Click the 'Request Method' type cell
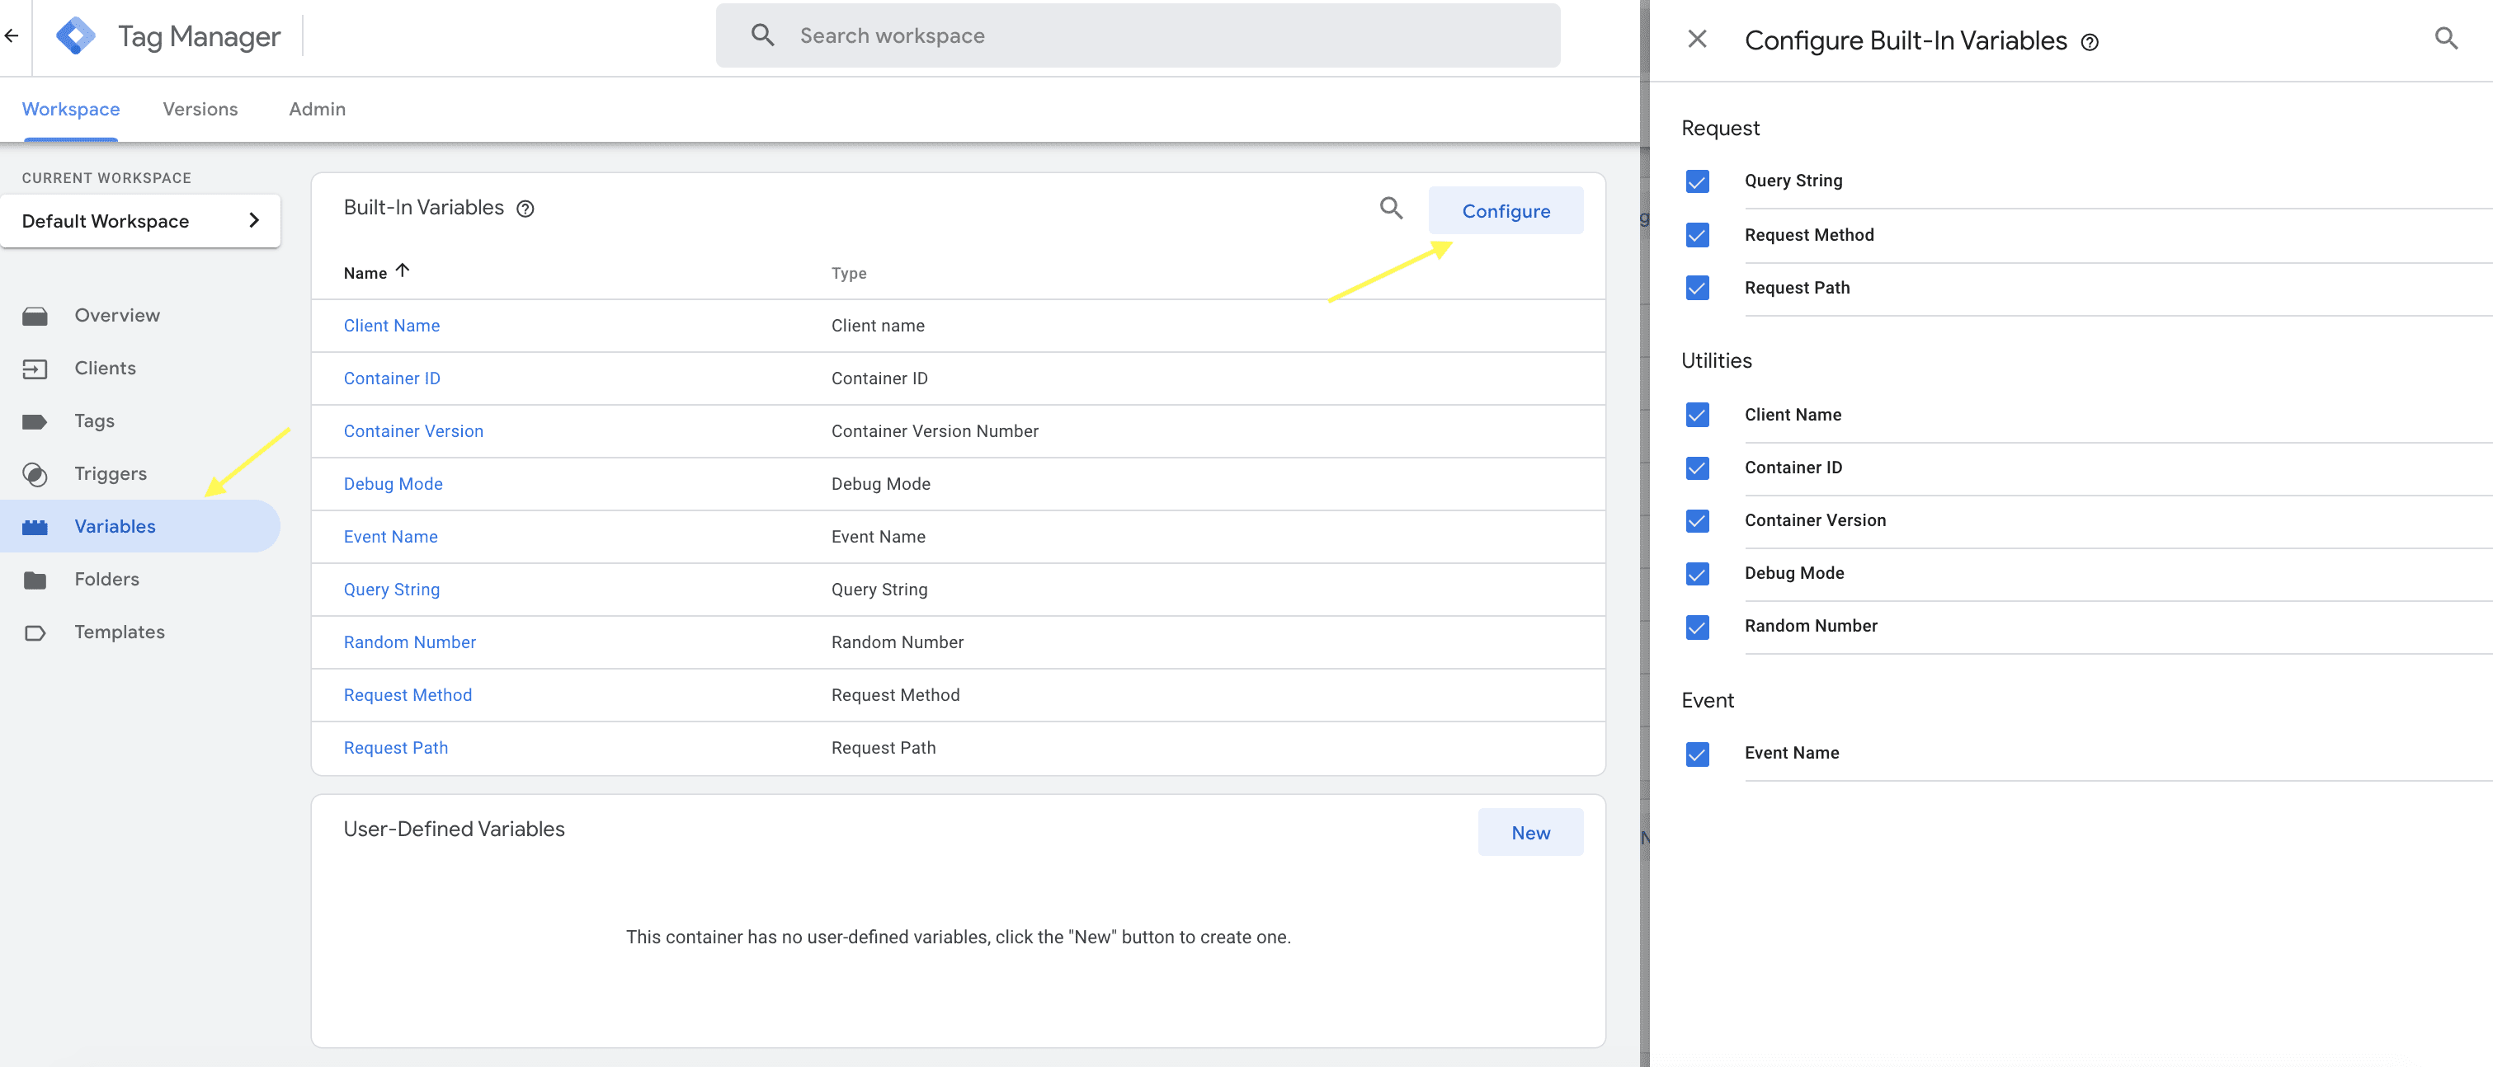 pos(895,696)
